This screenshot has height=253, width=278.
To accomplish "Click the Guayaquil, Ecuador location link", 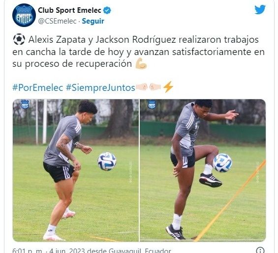I will (x=140, y=251).
